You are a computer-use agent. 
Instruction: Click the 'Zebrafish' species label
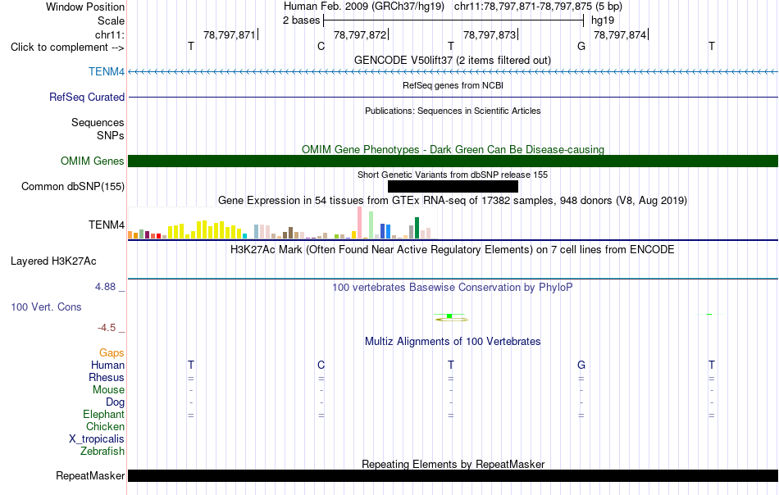point(102,452)
